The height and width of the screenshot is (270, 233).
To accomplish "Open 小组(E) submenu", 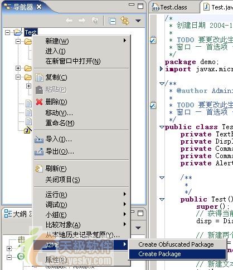I will click(x=81, y=214).
